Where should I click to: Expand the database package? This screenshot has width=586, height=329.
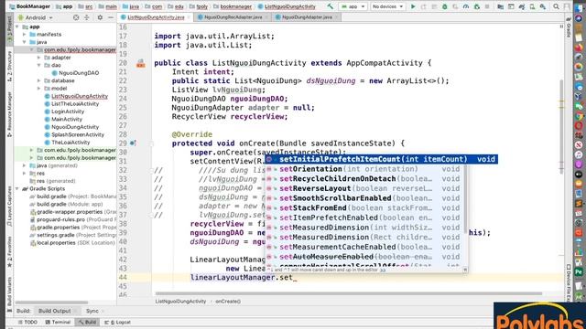38,80
